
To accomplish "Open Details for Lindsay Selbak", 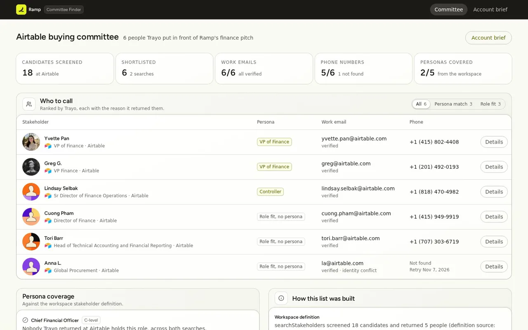I will point(494,192).
